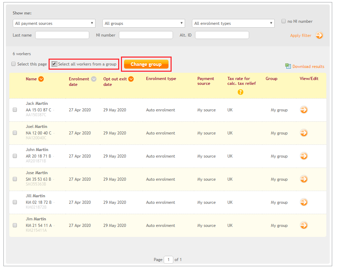Open View/Edit arrow for Jill Martin
The image size is (337, 270).
point(304,202)
